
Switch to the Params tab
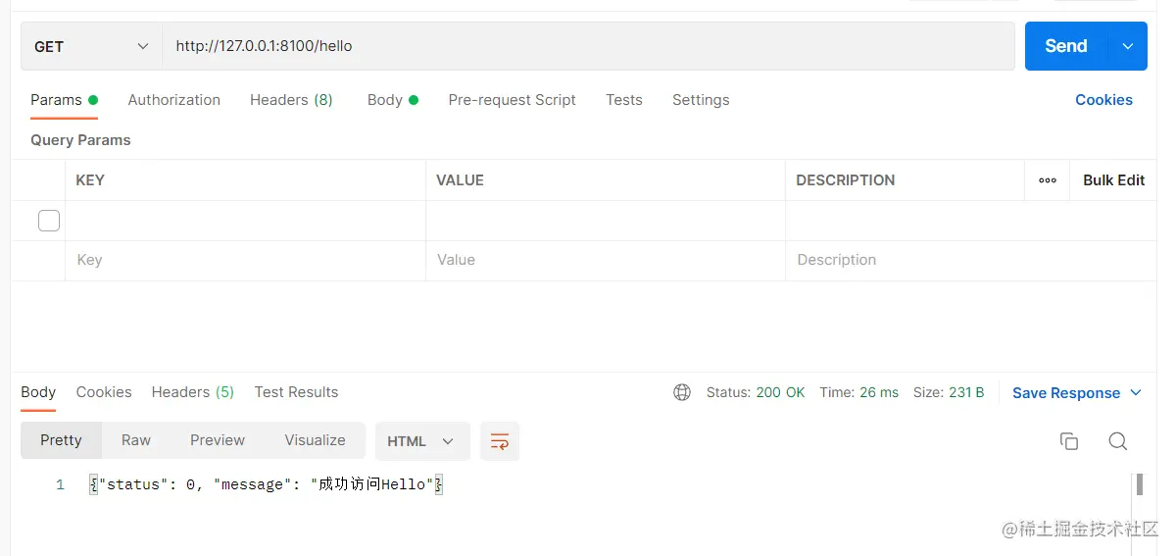(64, 100)
